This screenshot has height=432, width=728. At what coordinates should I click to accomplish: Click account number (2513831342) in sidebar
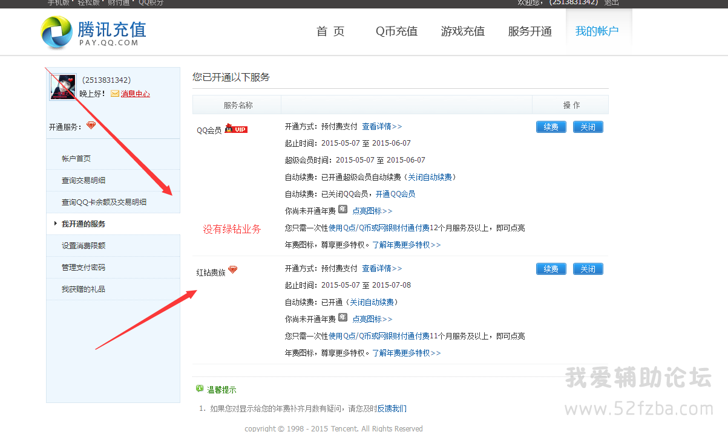(x=106, y=80)
